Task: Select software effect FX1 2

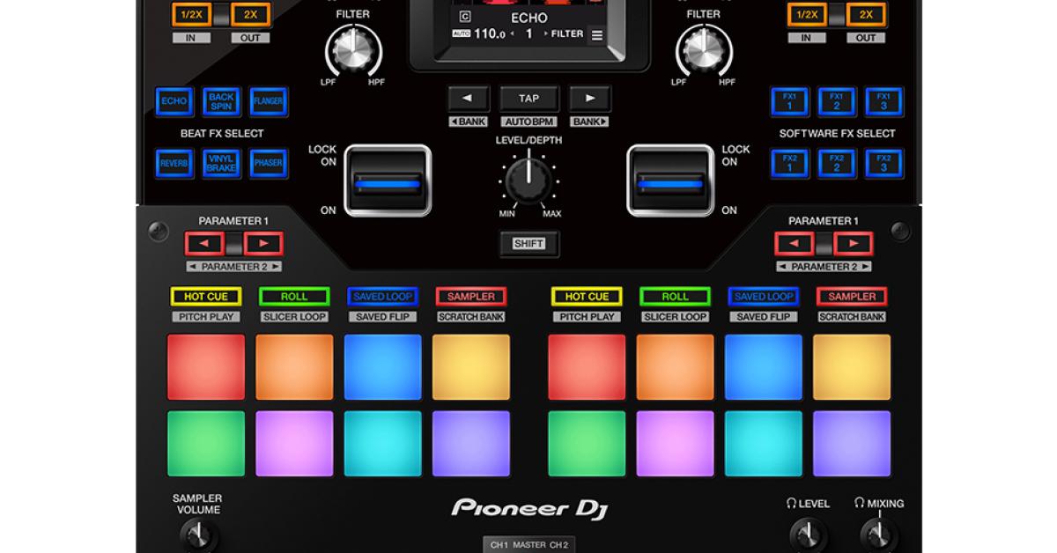Action: point(837,102)
